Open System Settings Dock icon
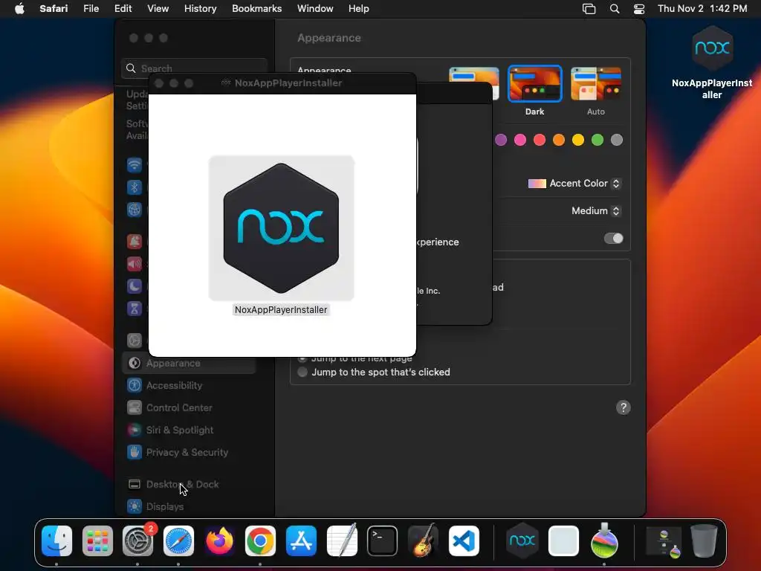The width and height of the screenshot is (761, 571). [137, 541]
